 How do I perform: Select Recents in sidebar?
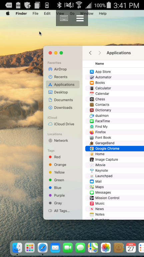(x=63, y=77)
